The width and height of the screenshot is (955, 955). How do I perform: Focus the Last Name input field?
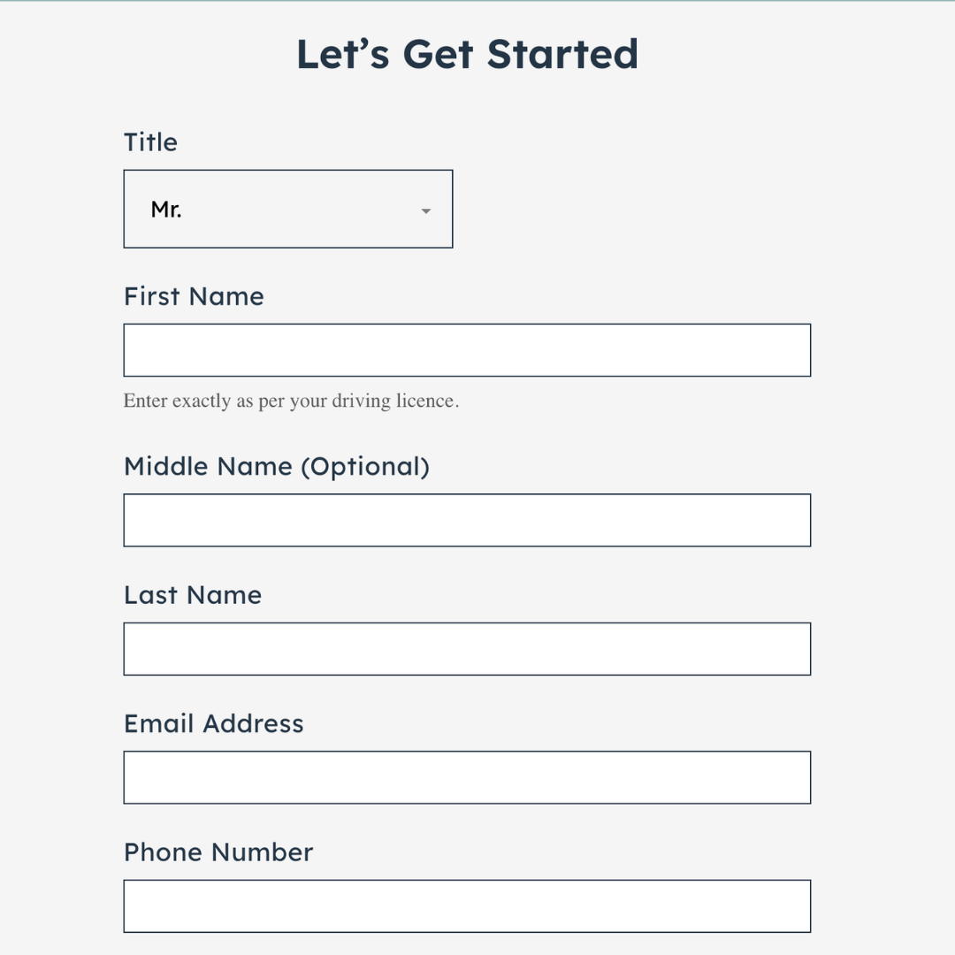click(467, 649)
